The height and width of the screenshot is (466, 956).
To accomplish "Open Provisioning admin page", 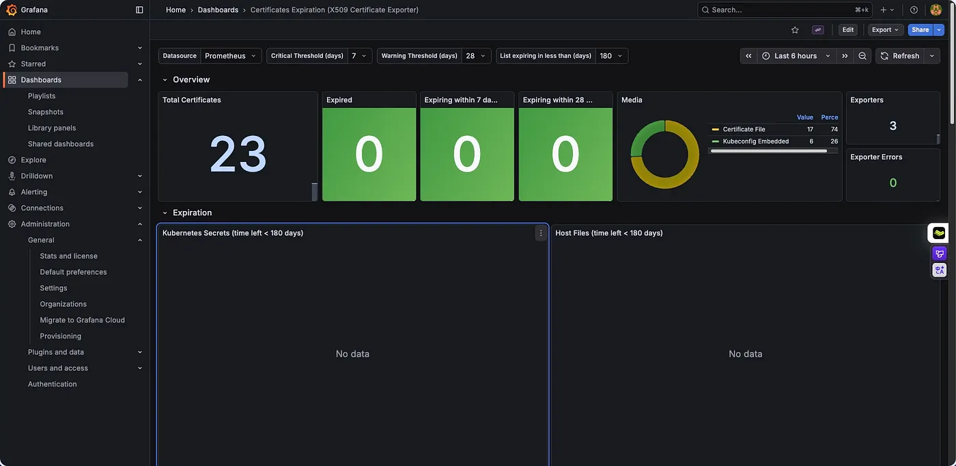I will (61, 336).
